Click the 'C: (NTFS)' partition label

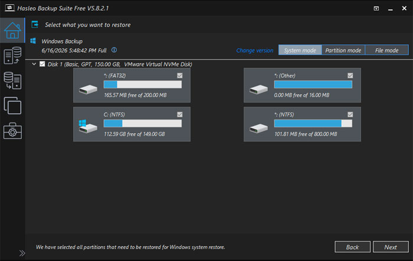pyautogui.click(x=114, y=114)
